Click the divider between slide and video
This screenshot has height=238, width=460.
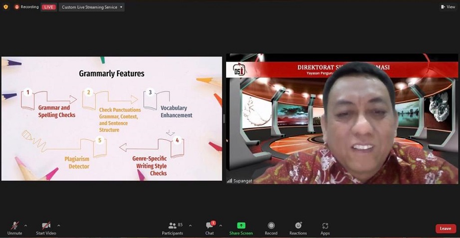point(224,118)
